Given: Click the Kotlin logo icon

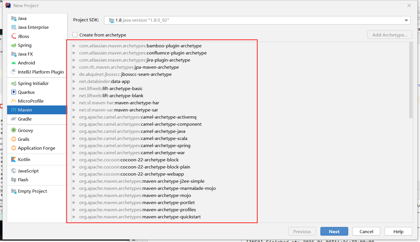Looking at the screenshot, I should 14,159.
